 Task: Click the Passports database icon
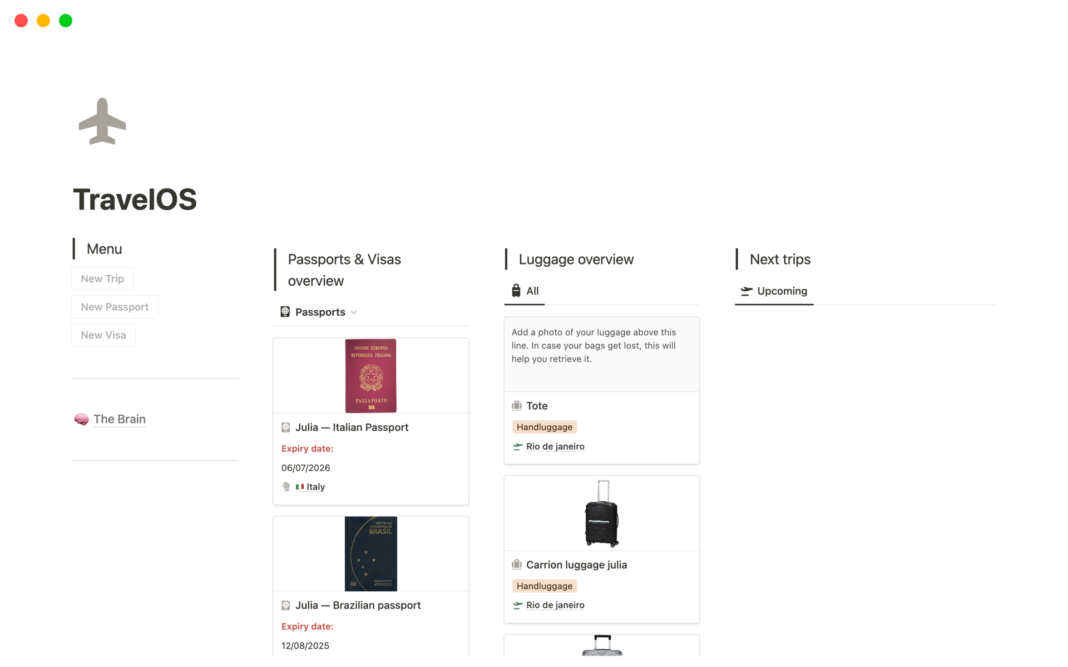[285, 312]
